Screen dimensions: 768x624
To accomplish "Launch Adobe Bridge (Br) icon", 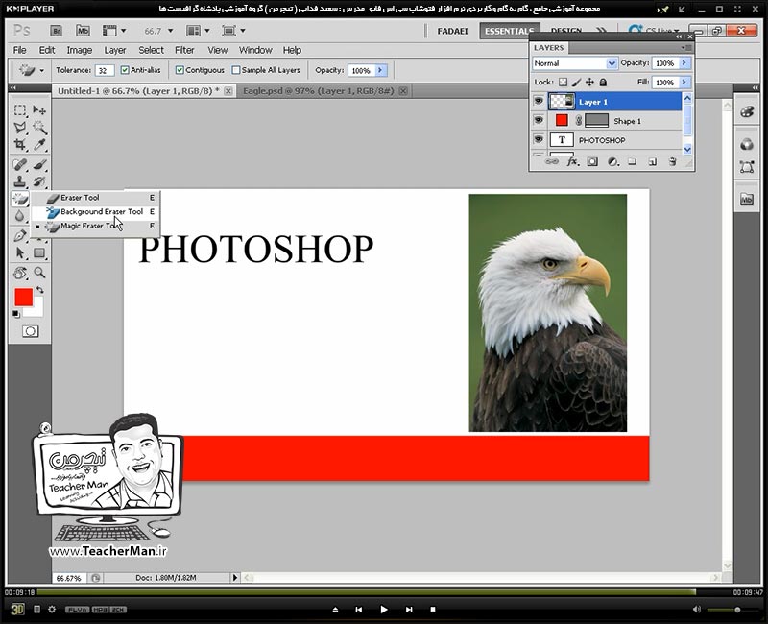I will pos(57,31).
